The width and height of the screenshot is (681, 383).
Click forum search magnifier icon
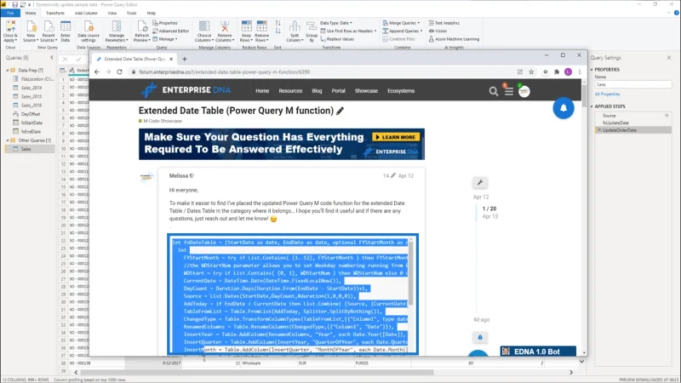pyautogui.click(x=494, y=91)
